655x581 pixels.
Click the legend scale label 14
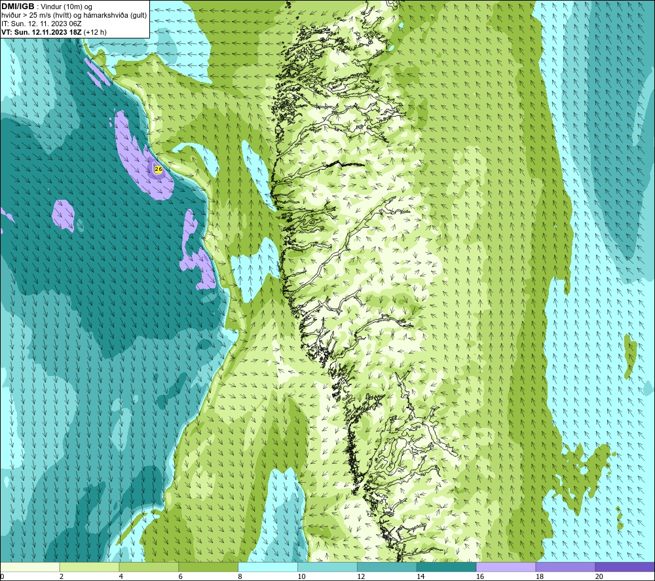tap(421, 576)
